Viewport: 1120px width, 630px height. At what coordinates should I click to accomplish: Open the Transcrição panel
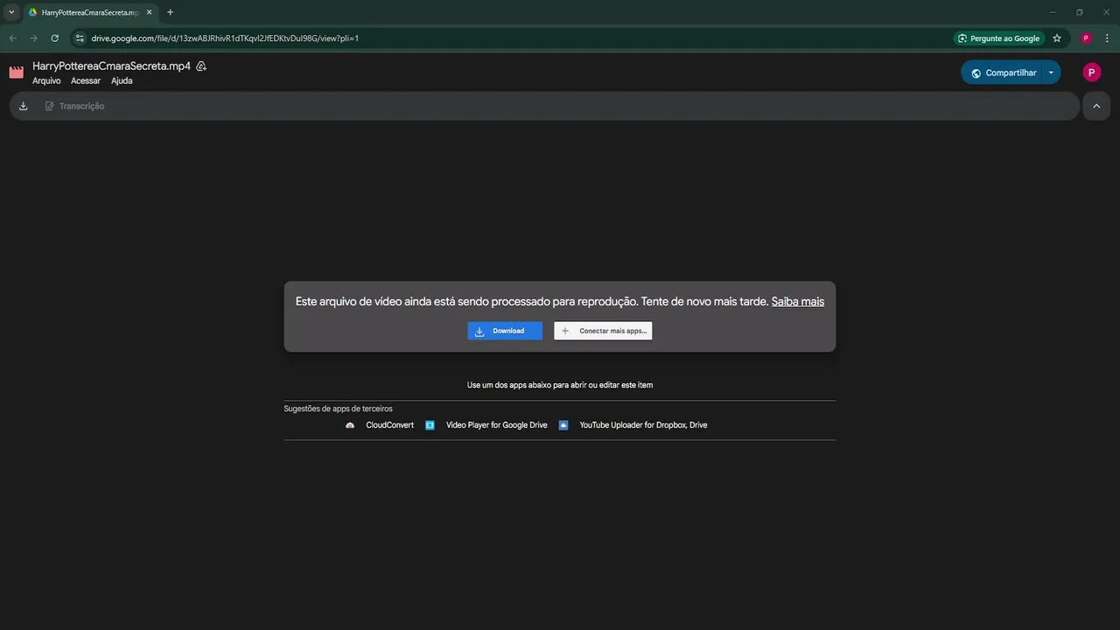click(74, 106)
